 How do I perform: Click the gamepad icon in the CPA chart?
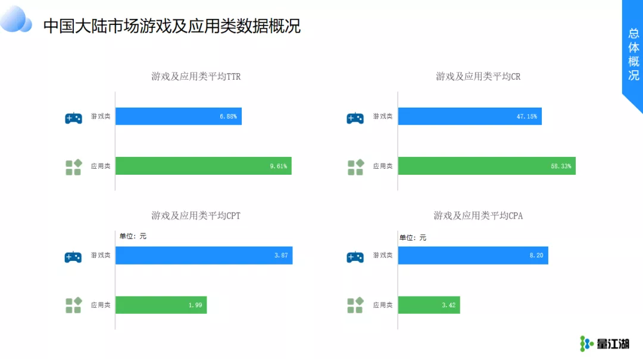[355, 257]
